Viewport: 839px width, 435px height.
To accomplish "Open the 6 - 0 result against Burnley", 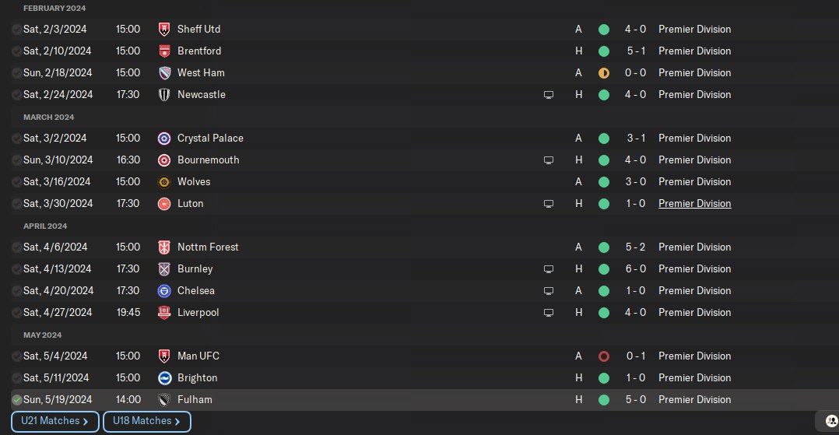I will [635, 268].
